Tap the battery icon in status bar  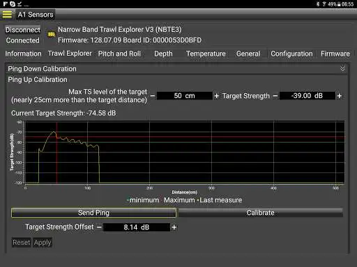(x=339, y=4)
